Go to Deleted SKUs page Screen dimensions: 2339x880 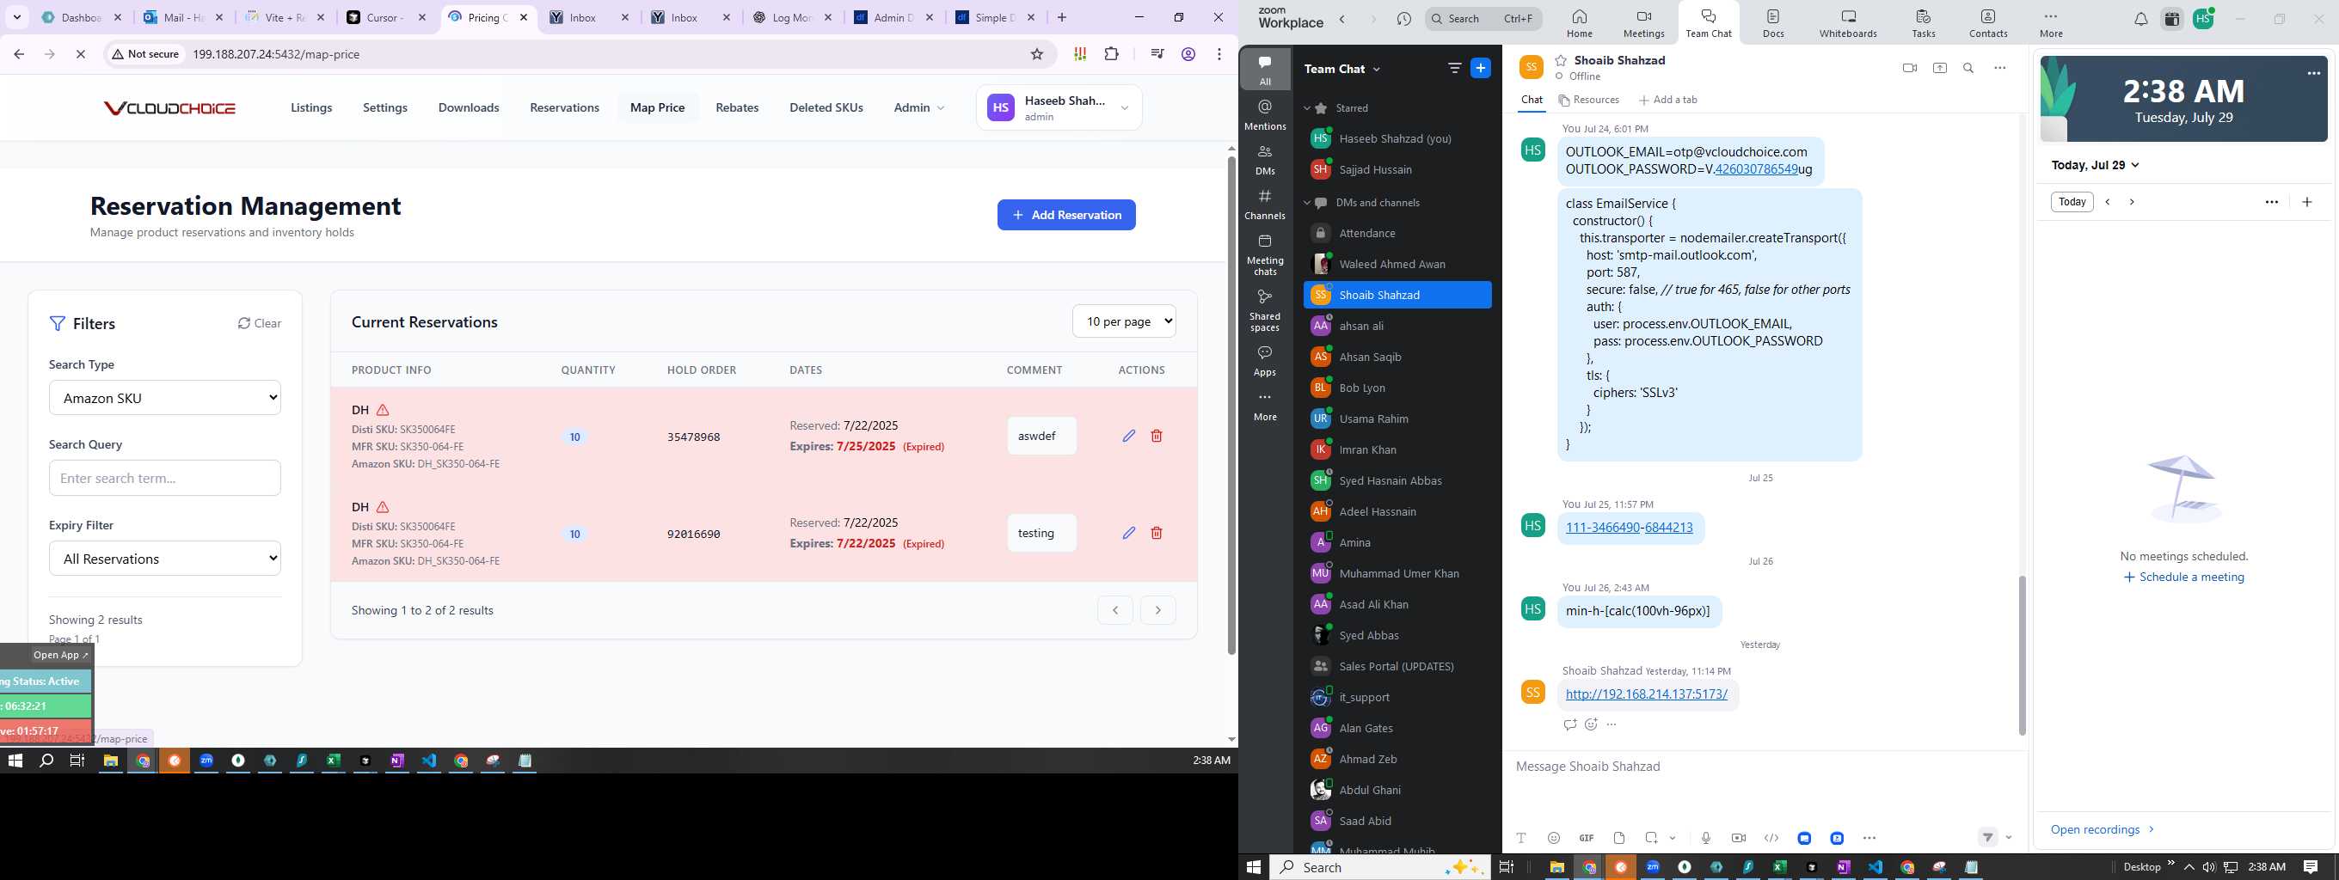click(826, 107)
